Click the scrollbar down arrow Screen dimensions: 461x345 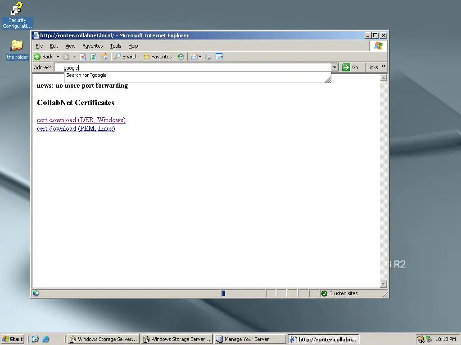point(384,284)
